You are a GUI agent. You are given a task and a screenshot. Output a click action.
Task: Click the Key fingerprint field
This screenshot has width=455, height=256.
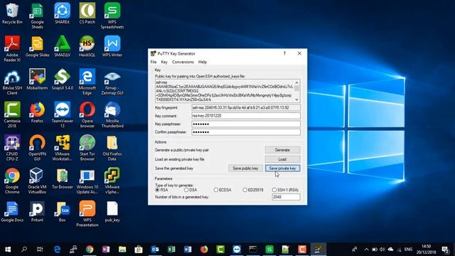tap(246, 107)
